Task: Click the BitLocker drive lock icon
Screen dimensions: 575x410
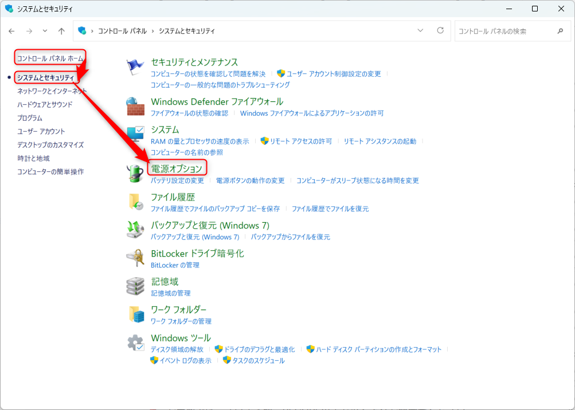Action: pos(135,258)
